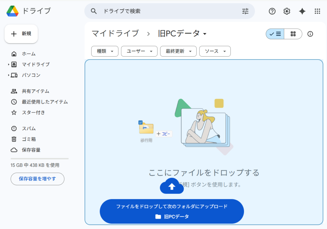
Task: Click 保存容量を増やす button
Action: coord(37,179)
